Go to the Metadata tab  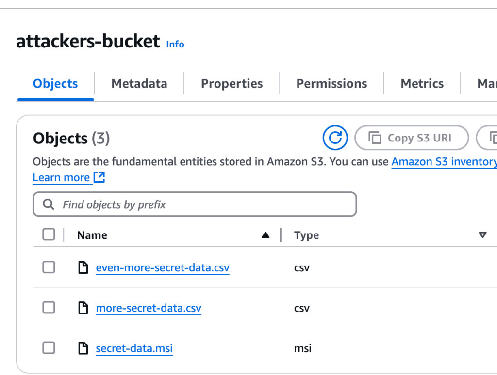[x=139, y=84]
